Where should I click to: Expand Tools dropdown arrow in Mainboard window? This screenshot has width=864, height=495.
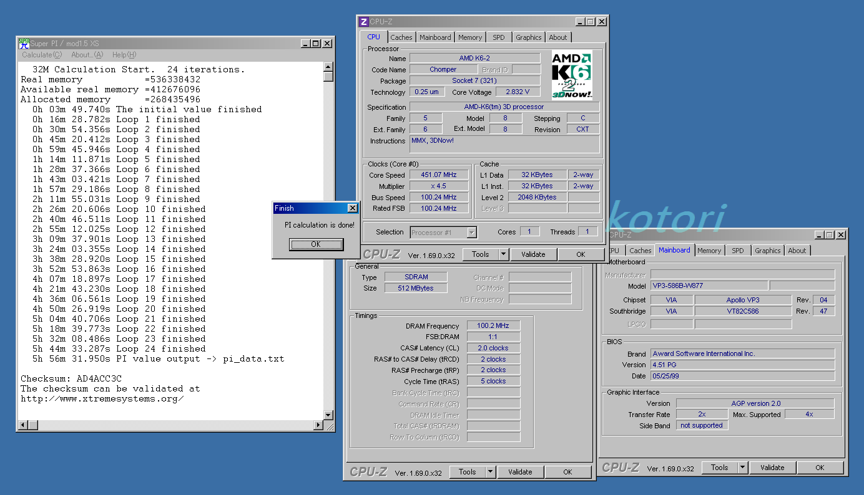[742, 468]
